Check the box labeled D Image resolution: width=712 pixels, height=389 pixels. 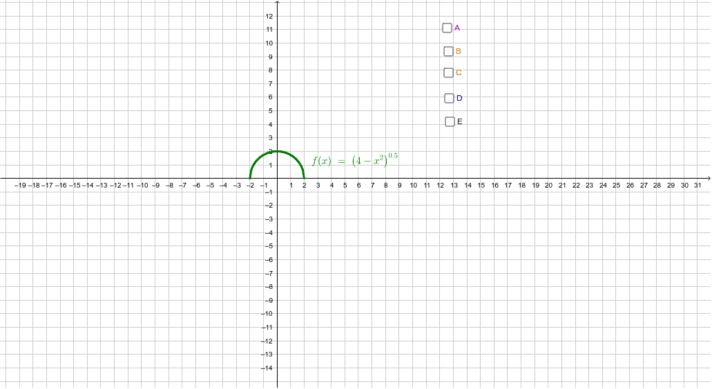449,98
